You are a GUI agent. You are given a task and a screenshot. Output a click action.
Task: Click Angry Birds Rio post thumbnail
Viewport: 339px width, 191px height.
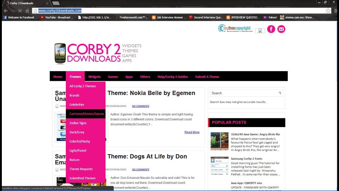[220, 141]
